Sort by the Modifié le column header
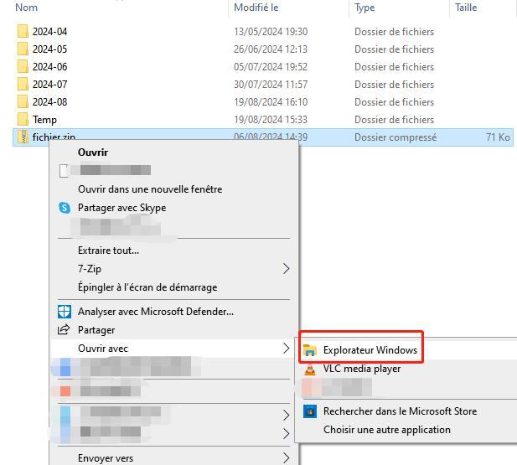Image resolution: width=517 pixels, height=465 pixels. point(256,8)
